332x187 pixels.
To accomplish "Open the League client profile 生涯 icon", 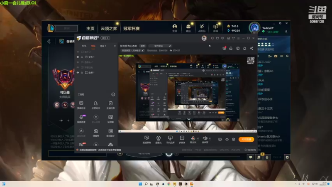I will click(x=175, y=28).
